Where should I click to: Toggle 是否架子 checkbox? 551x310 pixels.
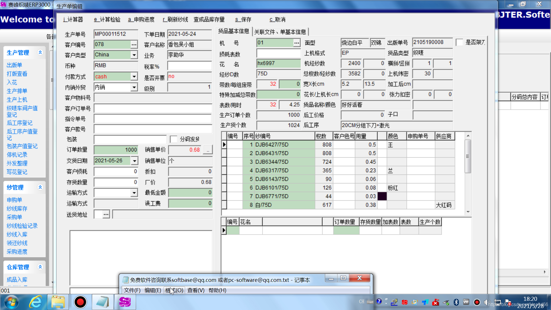click(x=459, y=42)
